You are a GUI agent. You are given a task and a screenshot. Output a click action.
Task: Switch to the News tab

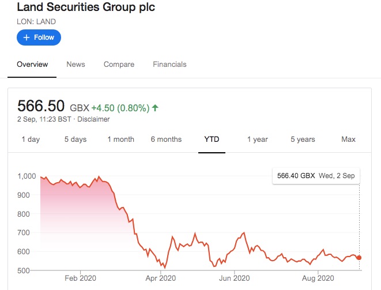76,65
